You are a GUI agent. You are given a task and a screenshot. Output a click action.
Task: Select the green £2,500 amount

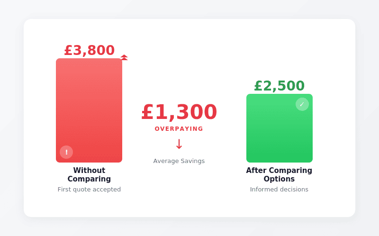pyautogui.click(x=279, y=86)
